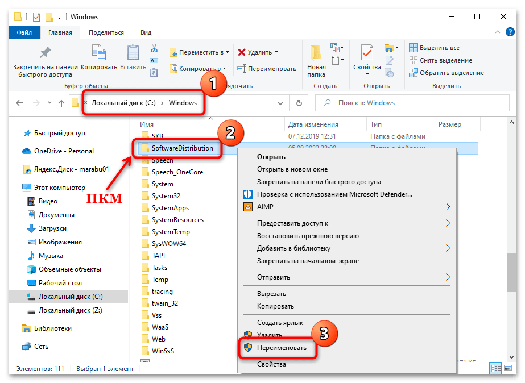The height and width of the screenshot is (383, 525).
Task: Click Clear selection in ribbon
Action: [441, 60]
